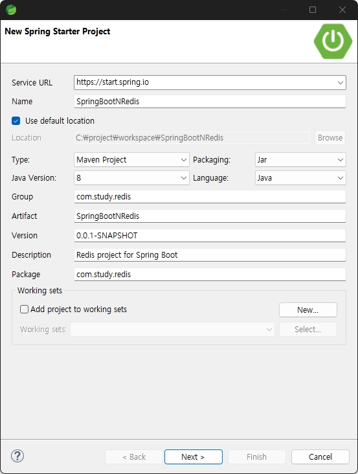The image size is (358, 474).
Task: Open the Language dropdown showing Java
Action: [x=300, y=177]
